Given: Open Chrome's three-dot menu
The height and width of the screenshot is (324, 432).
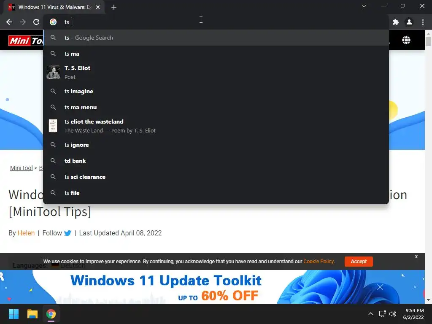Looking at the screenshot, I should click(423, 22).
